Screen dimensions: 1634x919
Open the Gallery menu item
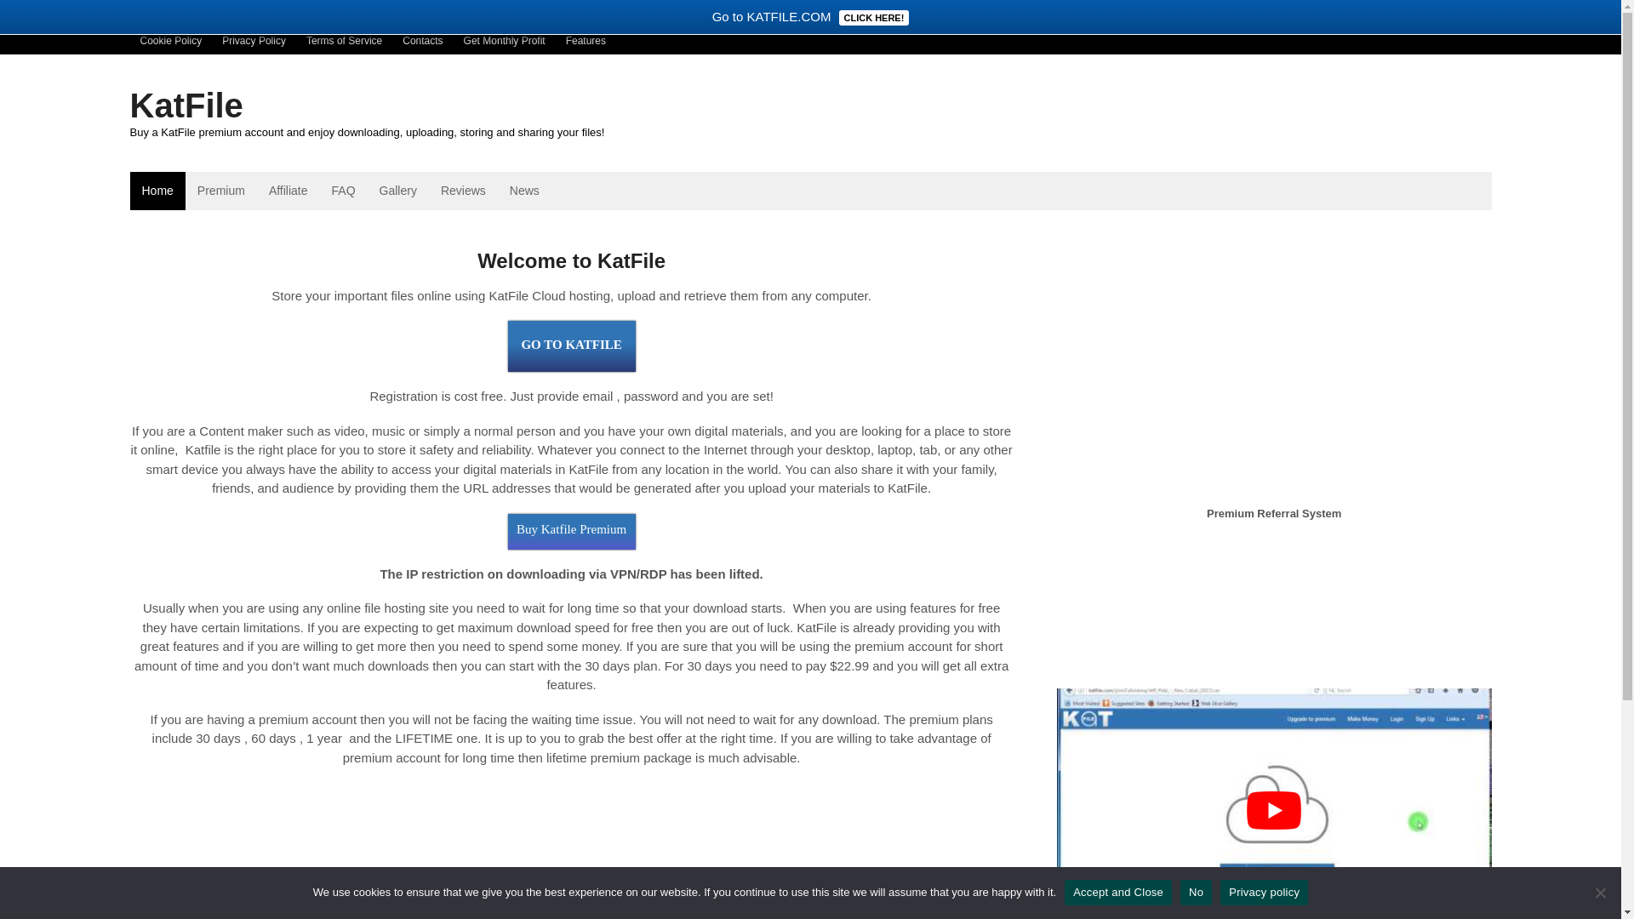point(397,191)
